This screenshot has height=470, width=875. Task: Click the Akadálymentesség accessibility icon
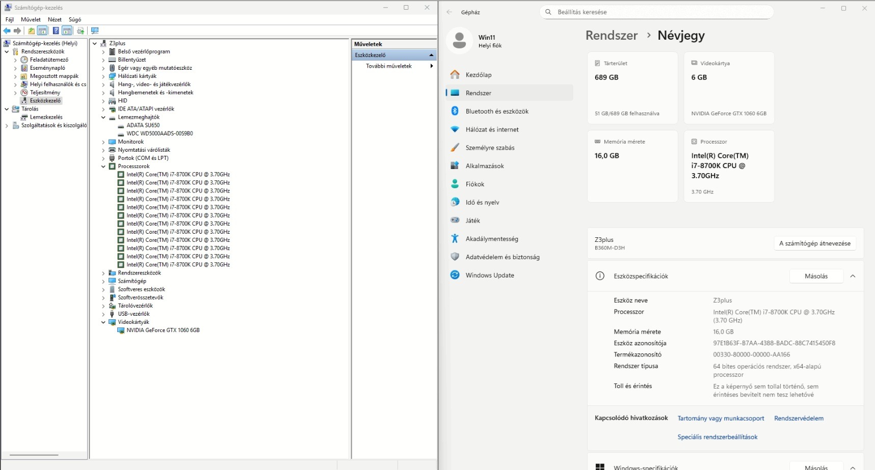(455, 238)
